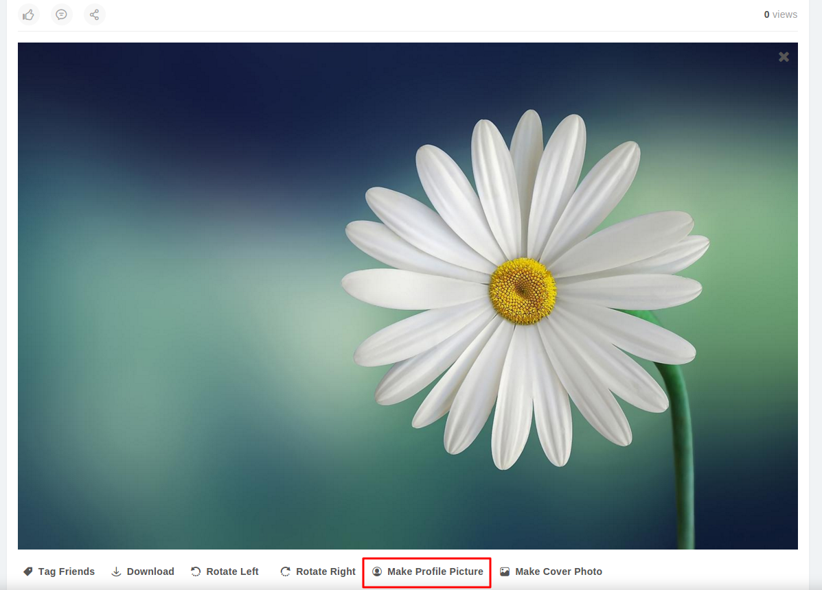Image resolution: width=822 pixels, height=590 pixels.
Task: Click the yellow center of the daisy
Action: pyautogui.click(x=523, y=291)
